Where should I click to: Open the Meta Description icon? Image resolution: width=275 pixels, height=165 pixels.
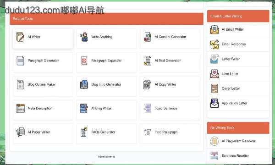click(x=20, y=108)
